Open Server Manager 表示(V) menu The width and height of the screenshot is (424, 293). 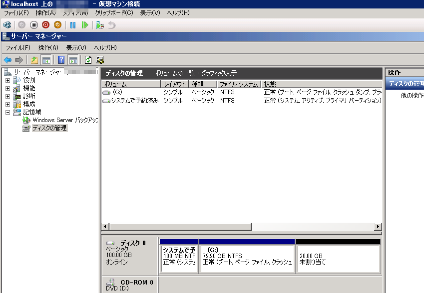coord(76,48)
